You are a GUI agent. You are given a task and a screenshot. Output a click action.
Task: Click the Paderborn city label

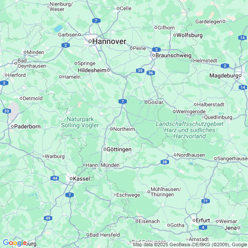tap(27, 126)
